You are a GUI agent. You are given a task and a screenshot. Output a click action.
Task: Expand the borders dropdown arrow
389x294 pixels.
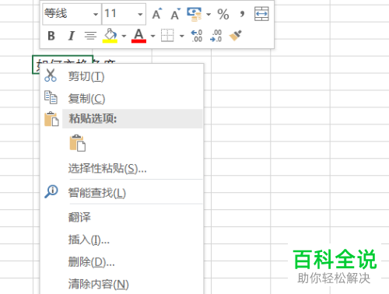182,36
